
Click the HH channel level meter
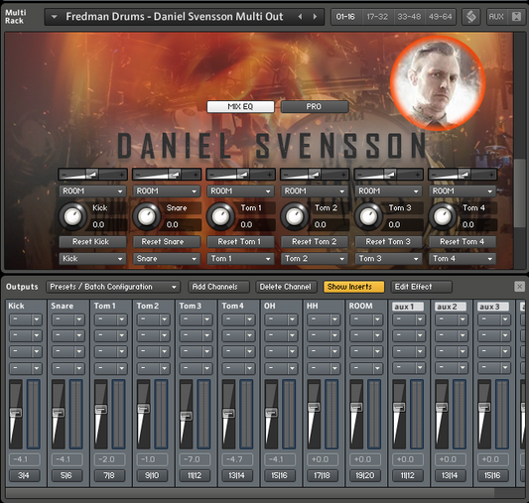(331, 414)
